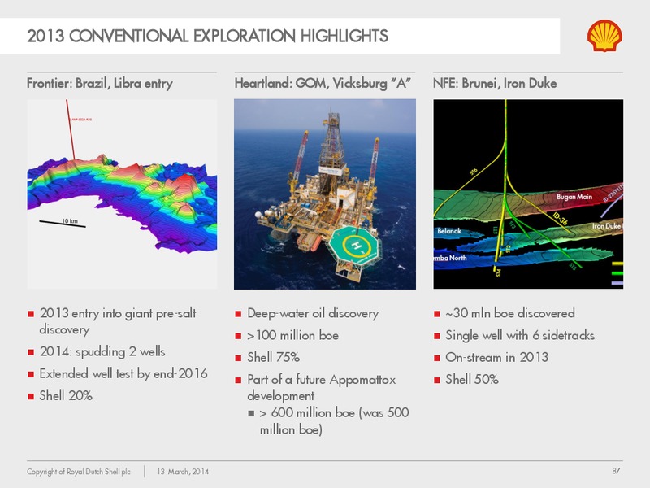
Task: Click bullet 'Shell 20%'
Action: 66,396
